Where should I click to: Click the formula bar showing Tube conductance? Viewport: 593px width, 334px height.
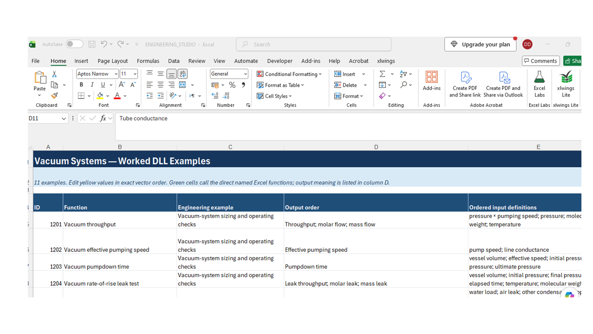[x=348, y=126]
